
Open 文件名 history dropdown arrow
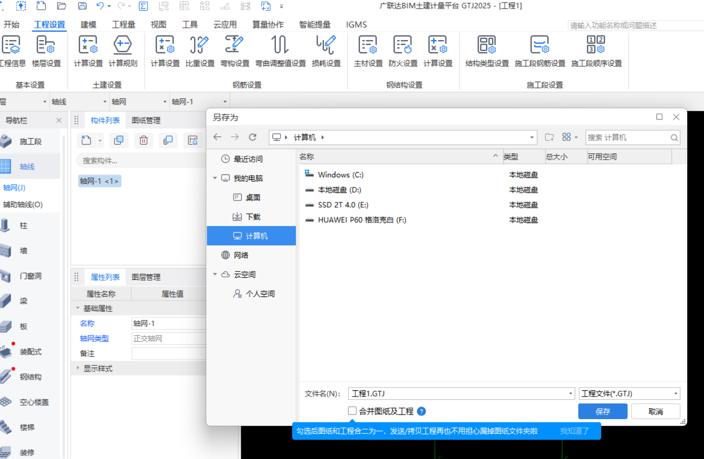(x=570, y=394)
